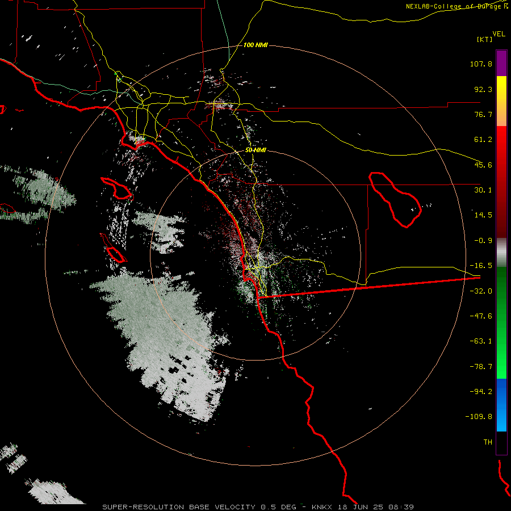
Task: Click the 45.6 value on velocity scale
Action: pos(483,165)
